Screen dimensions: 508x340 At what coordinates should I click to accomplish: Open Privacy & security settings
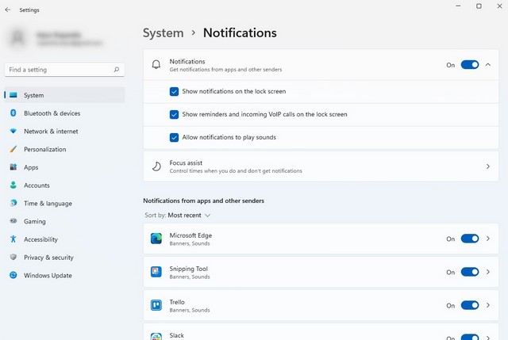[65, 258]
